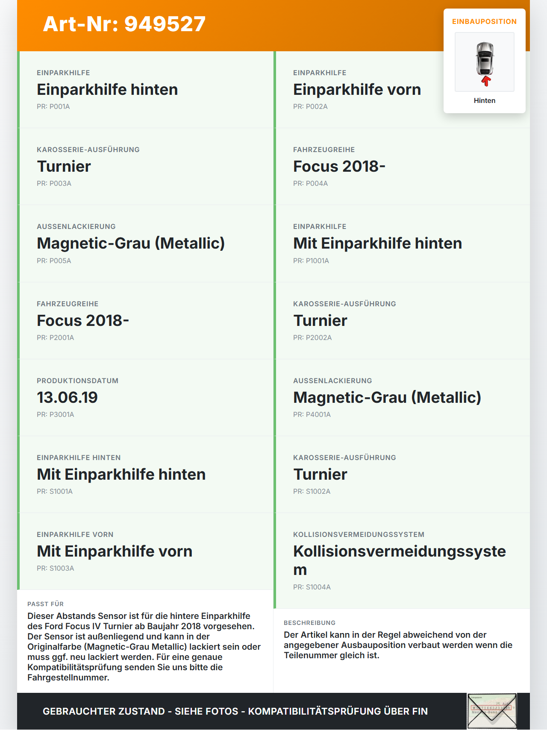Viewport: 547px width, 730px height.
Task: Click the Kollisionsvermeidungssystem card S1004A
Action: pyautogui.click(x=402, y=561)
